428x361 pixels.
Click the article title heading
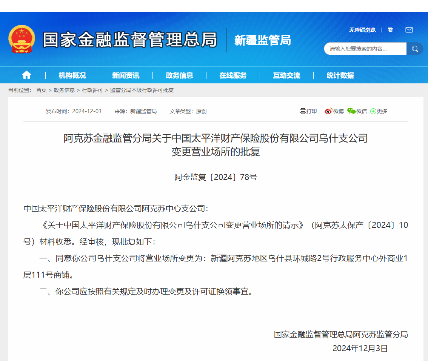pos(216,145)
